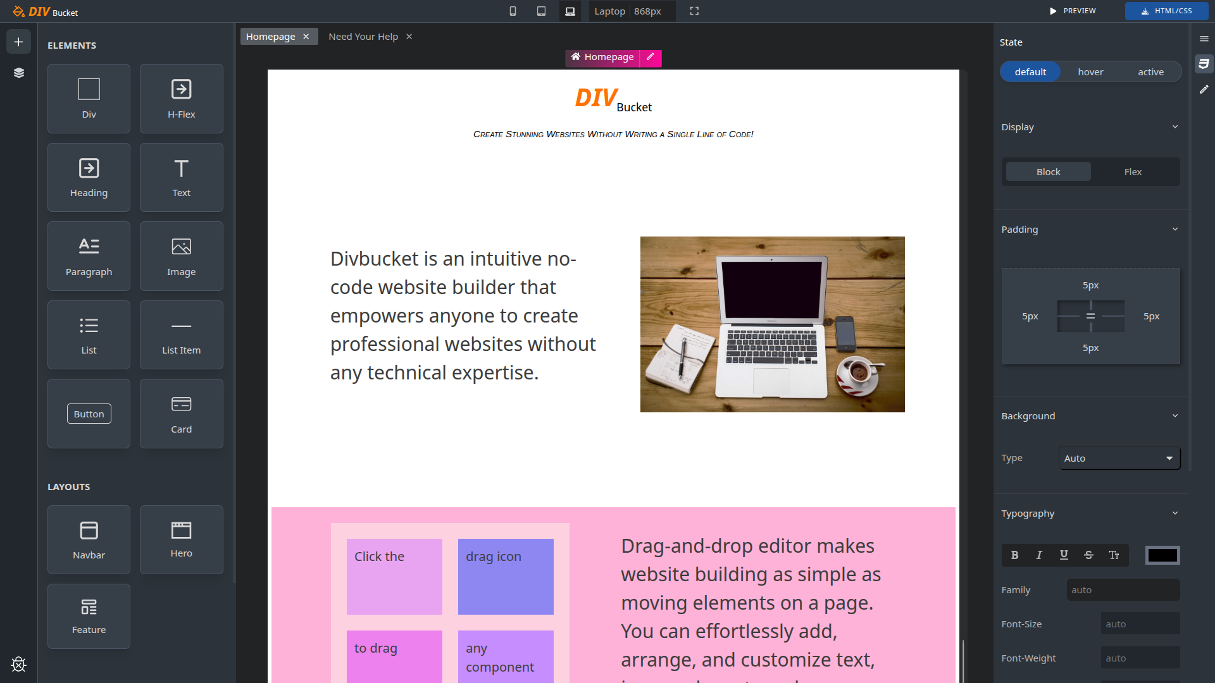Collapse the Display section
Viewport: 1215px width, 683px height.
(1175, 127)
